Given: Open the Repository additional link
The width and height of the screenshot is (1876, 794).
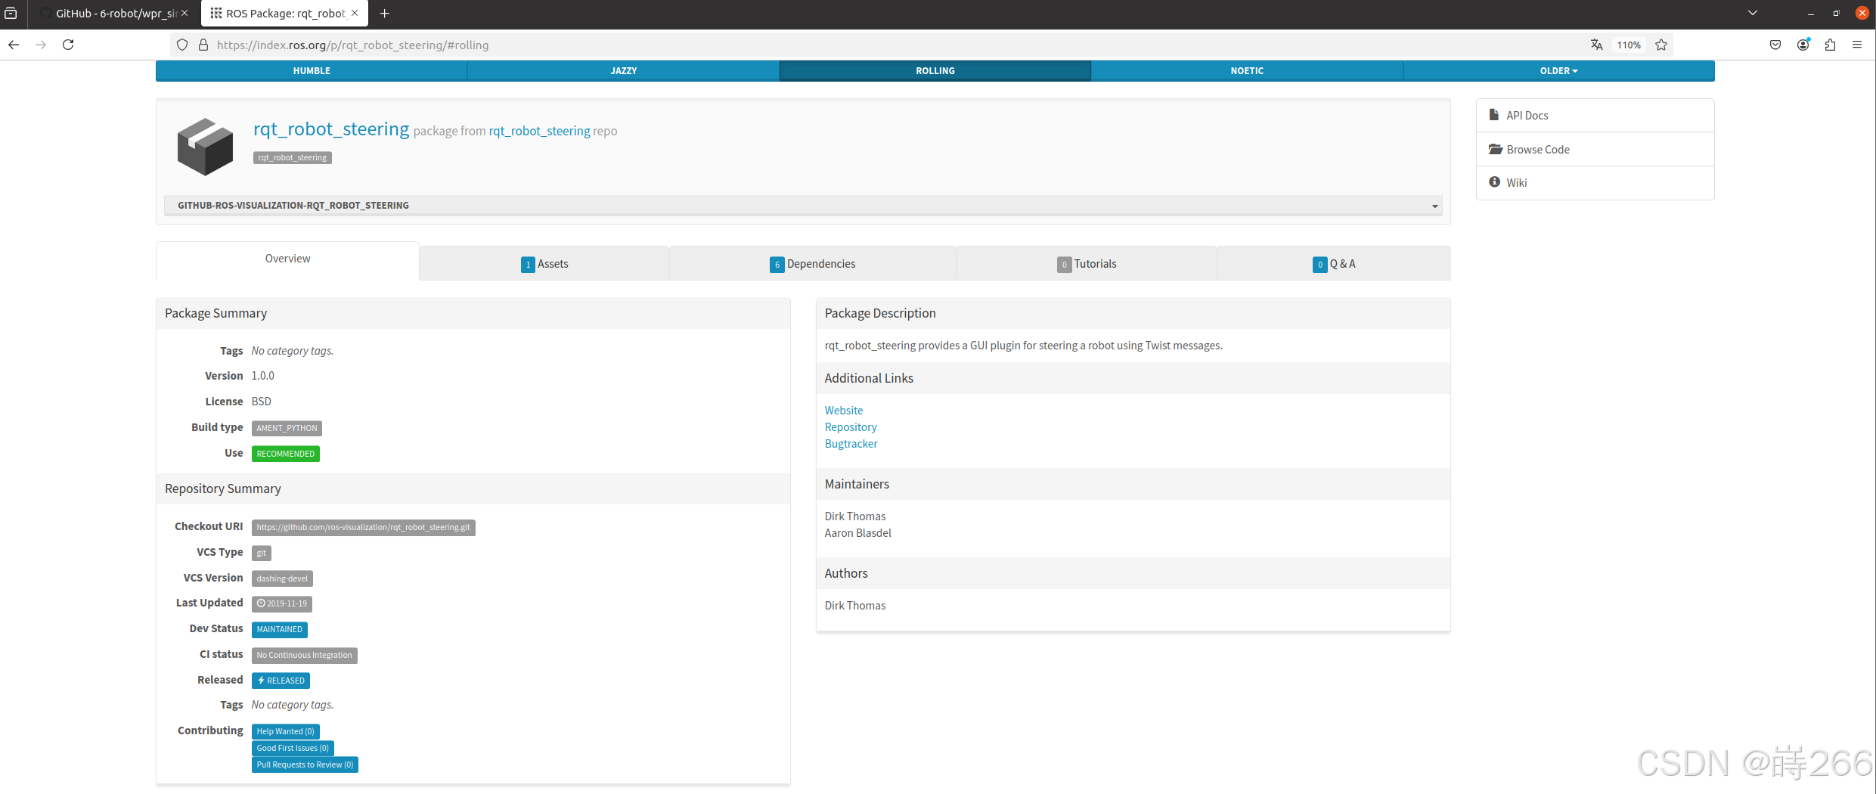Looking at the screenshot, I should tap(850, 426).
